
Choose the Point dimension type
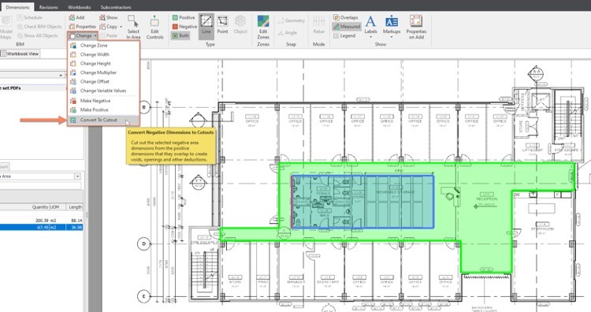pyautogui.click(x=222, y=26)
